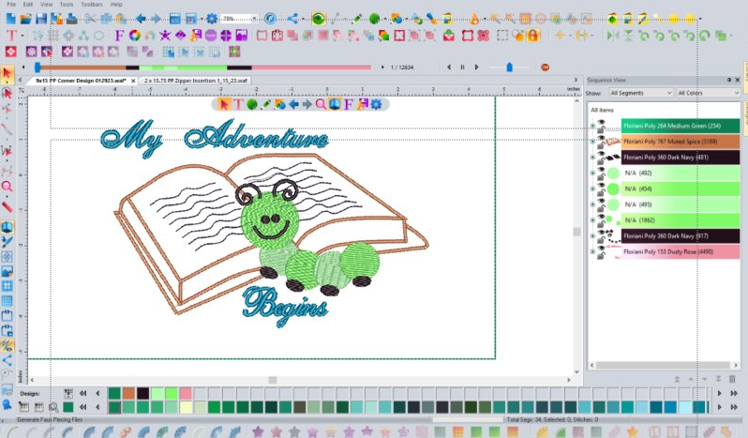Click the blue settings gear icon
Image resolution: width=748 pixels, height=438 pixels.
(212, 18)
